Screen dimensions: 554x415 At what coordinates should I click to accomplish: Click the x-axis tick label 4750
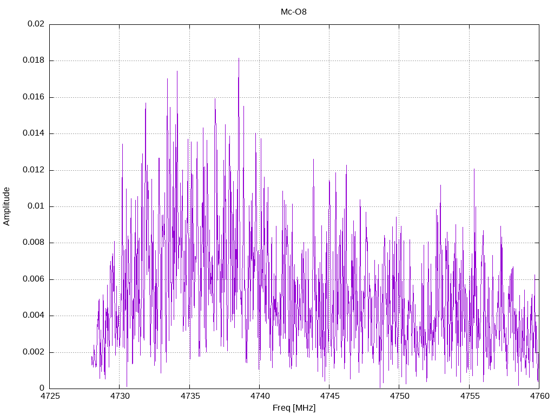400,396
